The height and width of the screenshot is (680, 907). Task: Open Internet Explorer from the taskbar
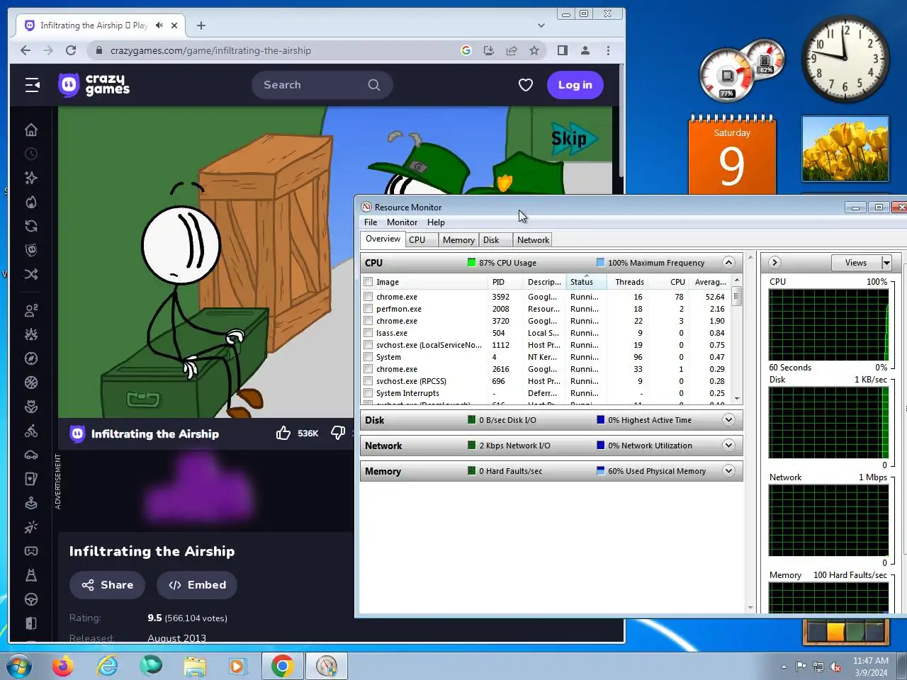[x=107, y=667]
